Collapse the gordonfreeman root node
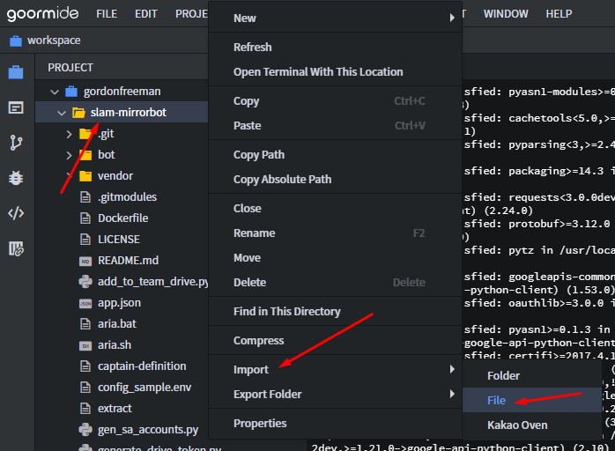Image resolution: width=615 pixels, height=451 pixels. click(55, 92)
